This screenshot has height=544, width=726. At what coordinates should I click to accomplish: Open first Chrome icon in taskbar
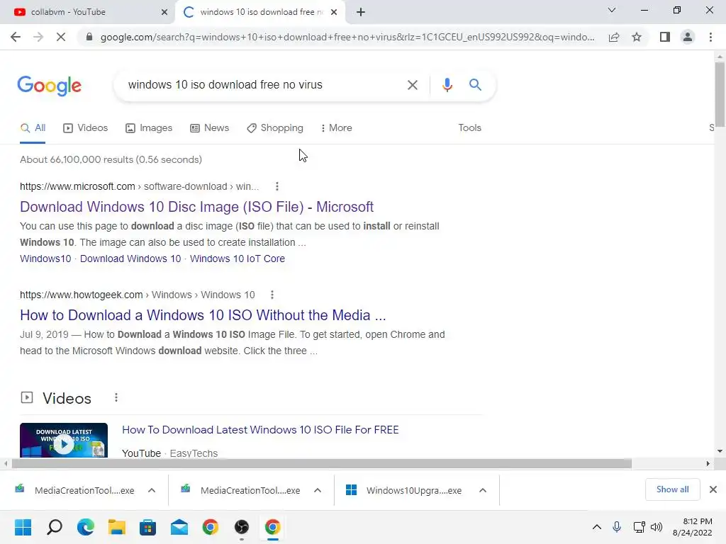(x=210, y=527)
